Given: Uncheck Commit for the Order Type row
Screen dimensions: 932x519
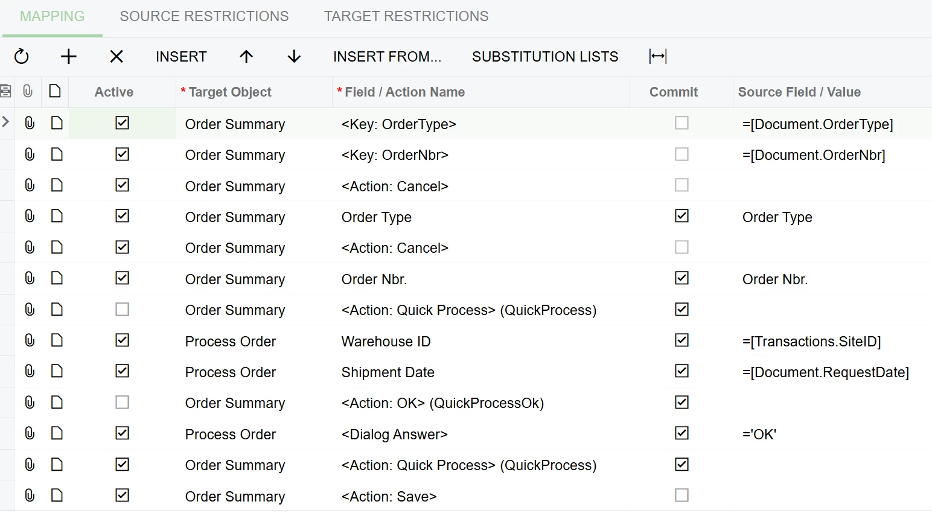Looking at the screenshot, I should coord(681,216).
